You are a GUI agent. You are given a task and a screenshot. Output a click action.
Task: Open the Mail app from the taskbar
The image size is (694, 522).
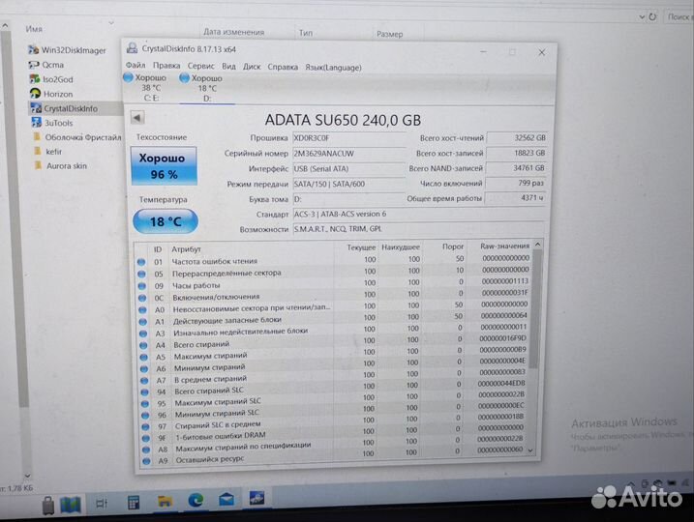tap(226, 500)
